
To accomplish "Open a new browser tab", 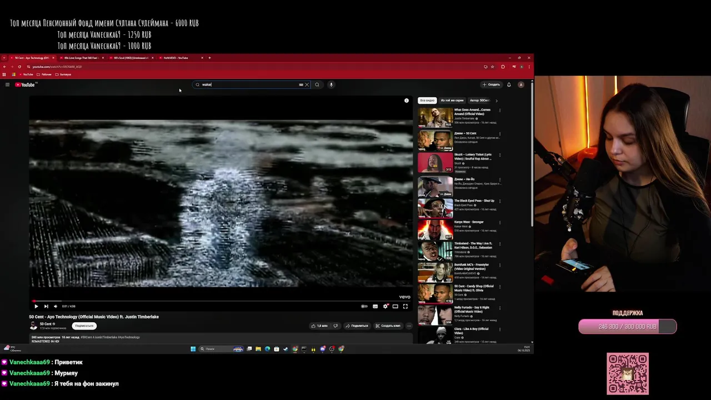I will [x=209, y=58].
